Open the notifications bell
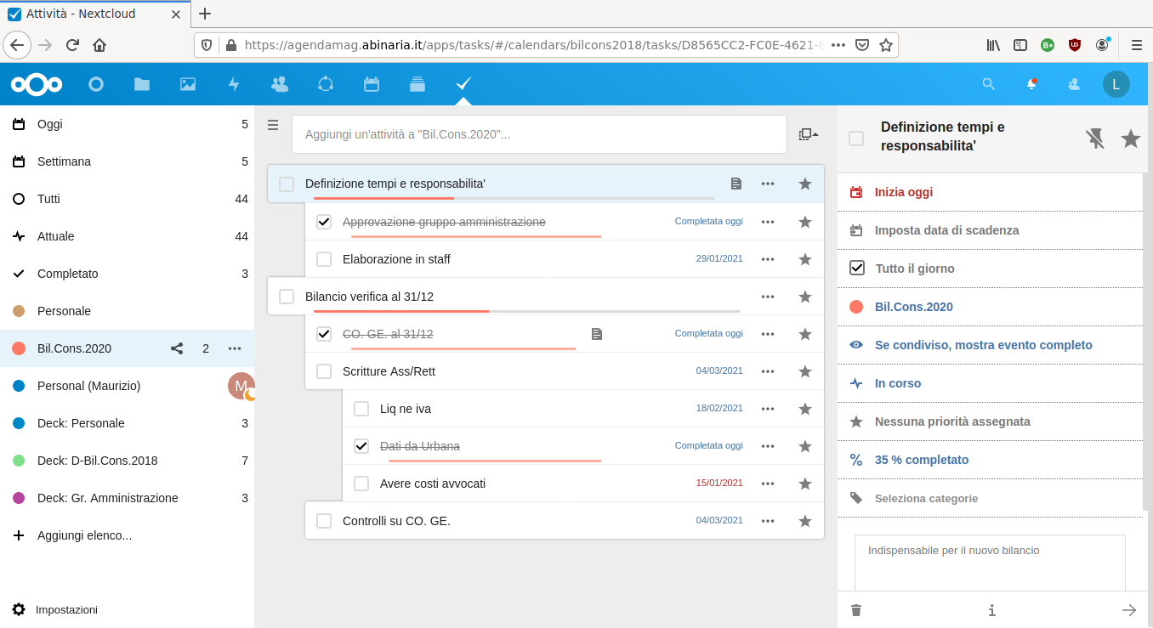The width and height of the screenshot is (1153, 628). 1031,84
